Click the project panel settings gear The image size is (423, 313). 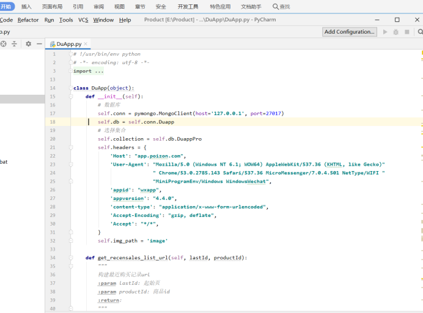[x=28, y=44]
